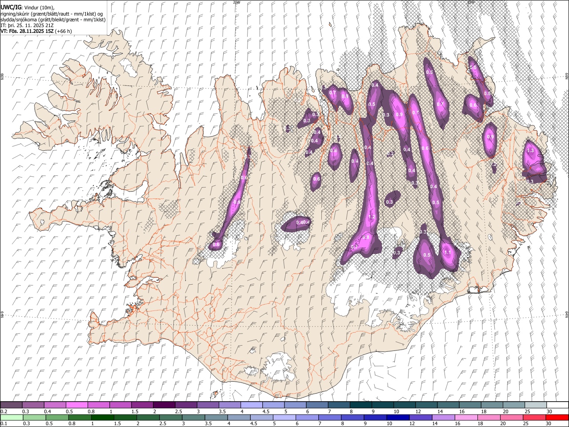
Task: Click the initial time 'IT: þri. 25. 11. 2025 21Z'
Action: (x=28, y=25)
